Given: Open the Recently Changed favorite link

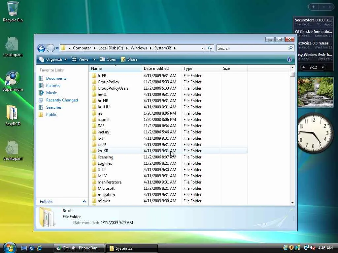Looking at the screenshot, I should (x=62, y=100).
